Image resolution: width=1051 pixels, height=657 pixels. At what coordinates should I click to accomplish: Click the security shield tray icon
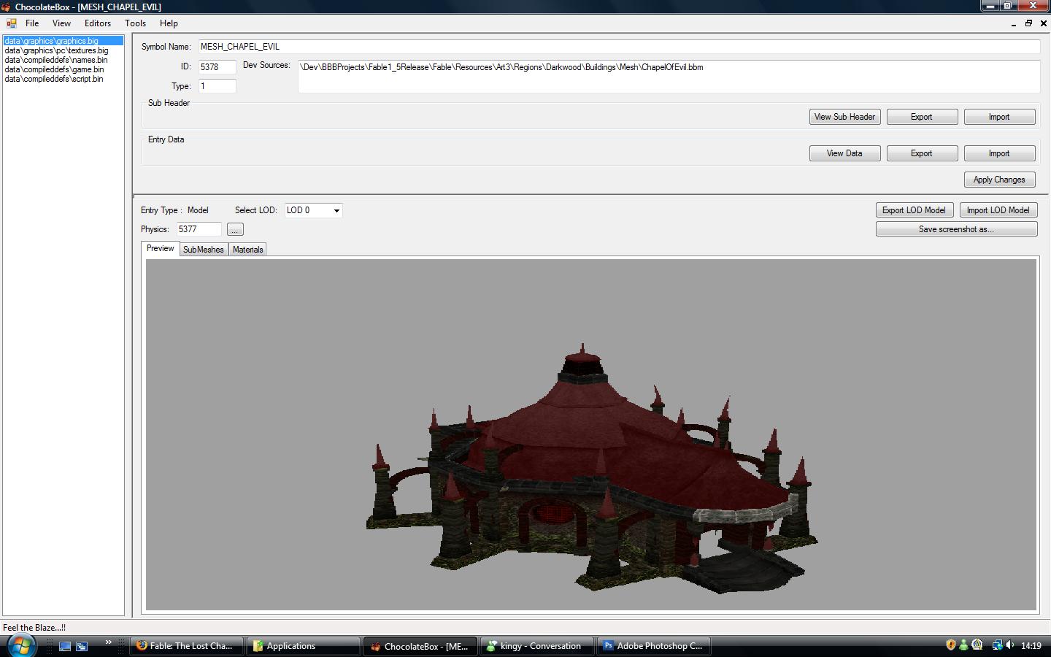[950, 645]
